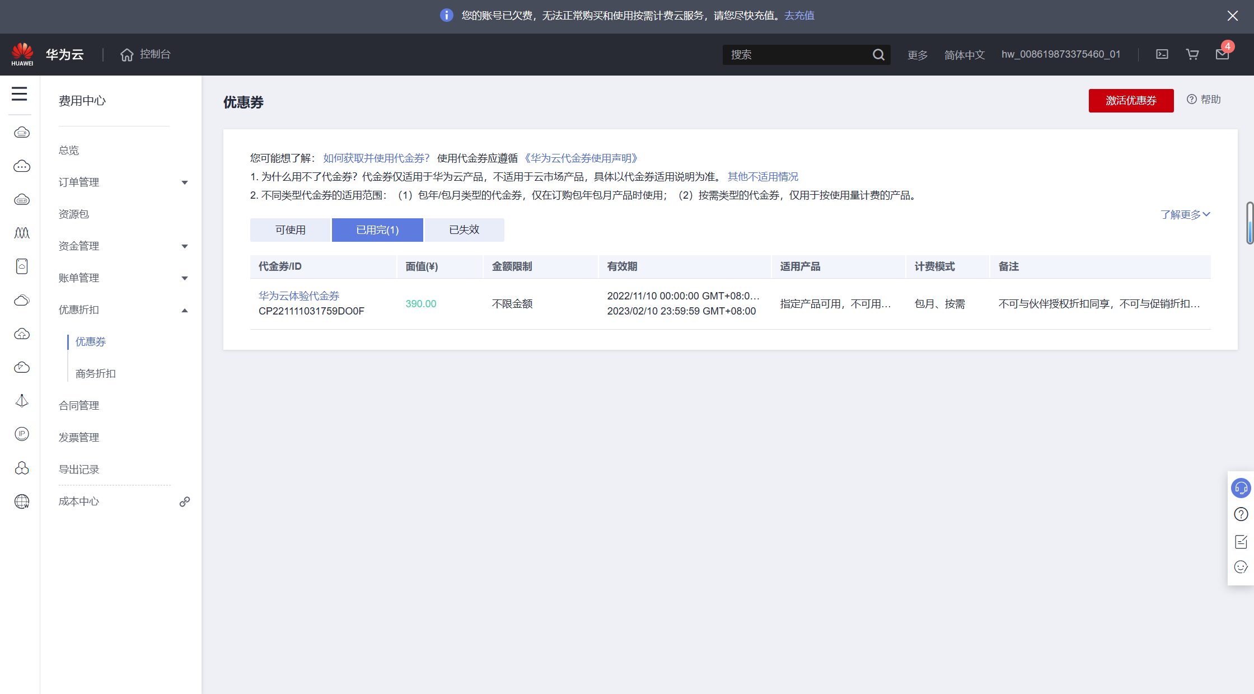Image resolution: width=1254 pixels, height=694 pixels.
Task: Open the shopping cart in the top bar
Action: pos(1192,54)
